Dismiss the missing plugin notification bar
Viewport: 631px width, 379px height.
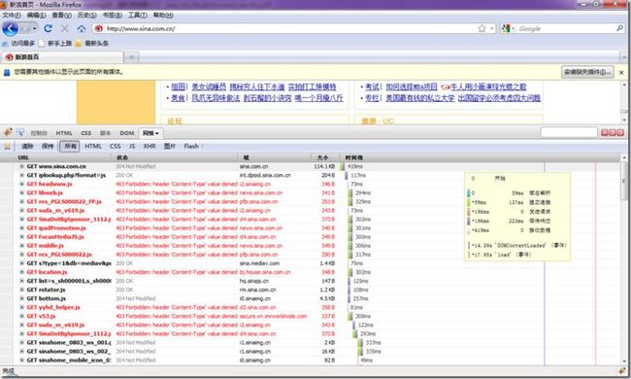pos(621,73)
